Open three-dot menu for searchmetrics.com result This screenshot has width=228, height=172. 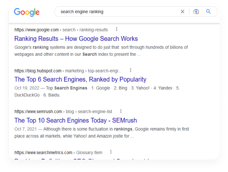pos(111,152)
